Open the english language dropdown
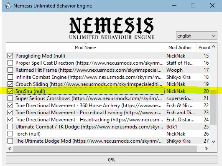222x166 pixels. pos(196,35)
